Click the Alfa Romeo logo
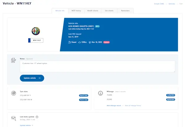Screen dimensions: 185x127 tap(36, 31)
